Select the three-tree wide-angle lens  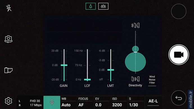tap(103, 6)
